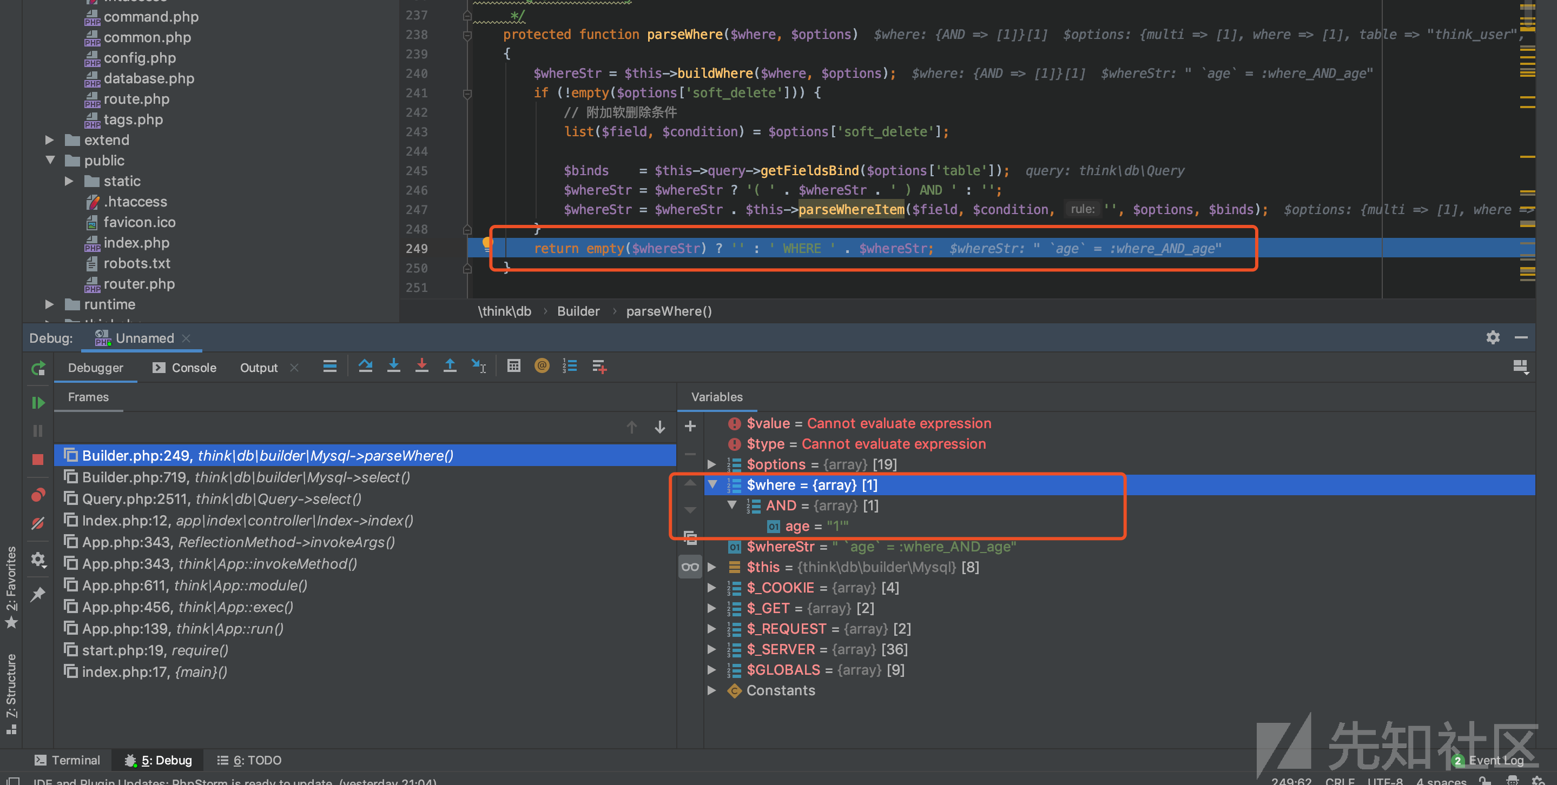Select frame App.php:139 think\App::run()

coord(365,629)
